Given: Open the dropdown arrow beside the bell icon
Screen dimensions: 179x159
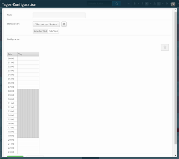Looking at the screenshot, I should click(x=139, y=3).
